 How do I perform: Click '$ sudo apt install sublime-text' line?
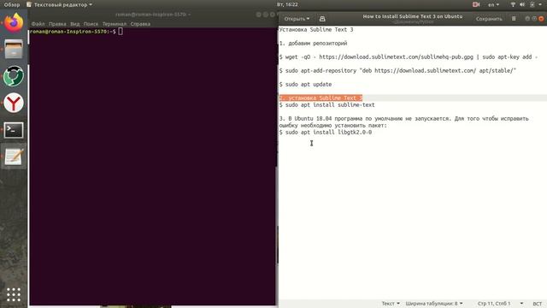tap(326, 104)
